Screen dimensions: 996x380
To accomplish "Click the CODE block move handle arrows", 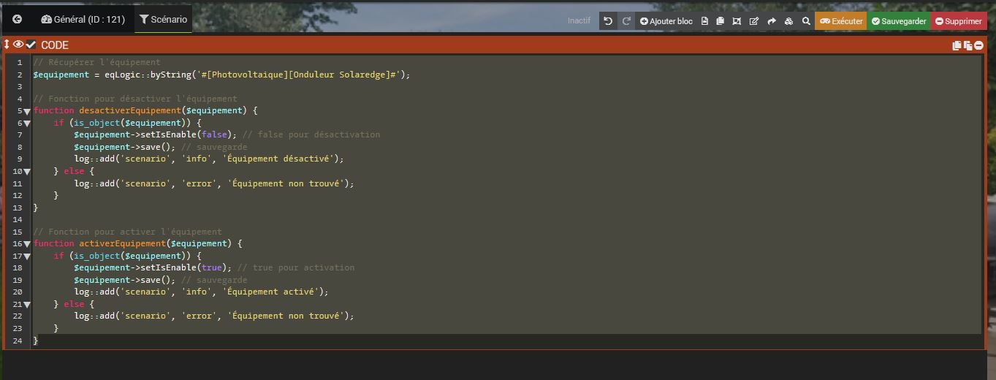I will [7, 45].
